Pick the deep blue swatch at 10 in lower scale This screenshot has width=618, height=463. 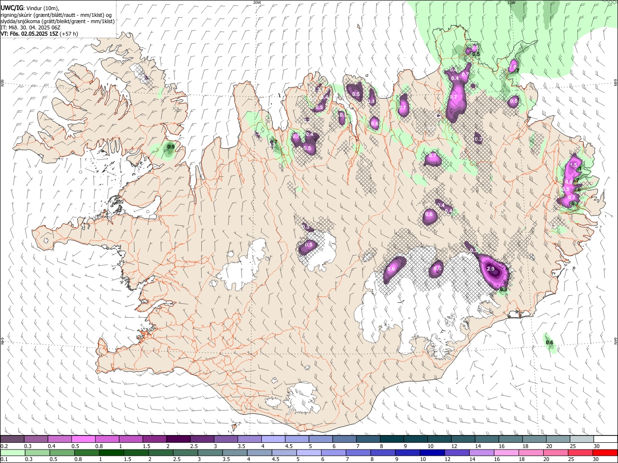432,452
